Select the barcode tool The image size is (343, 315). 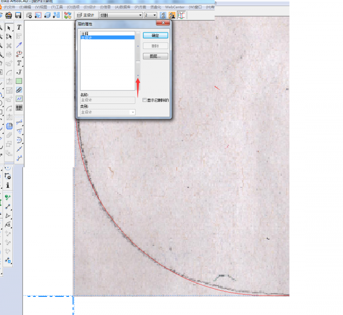coord(20,108)
